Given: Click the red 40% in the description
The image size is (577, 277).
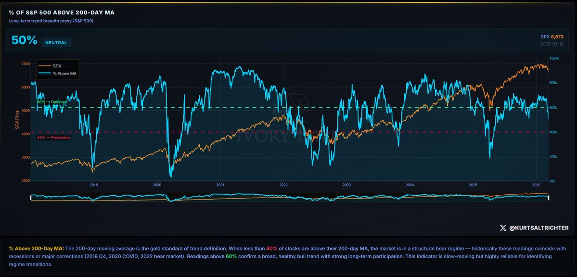Looking at the screenshot, I should coord(271,248).
